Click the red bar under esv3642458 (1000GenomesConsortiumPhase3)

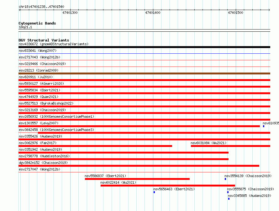(154, 133)
